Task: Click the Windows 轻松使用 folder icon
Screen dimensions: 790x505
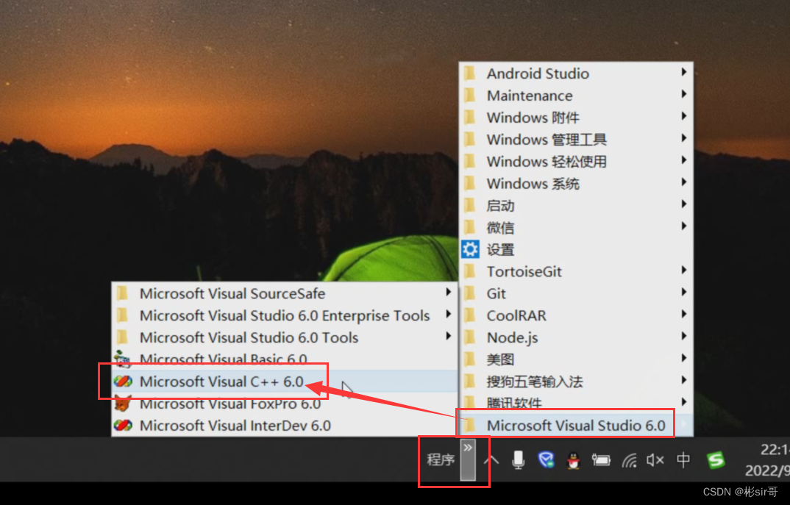Action: (469, 161)
